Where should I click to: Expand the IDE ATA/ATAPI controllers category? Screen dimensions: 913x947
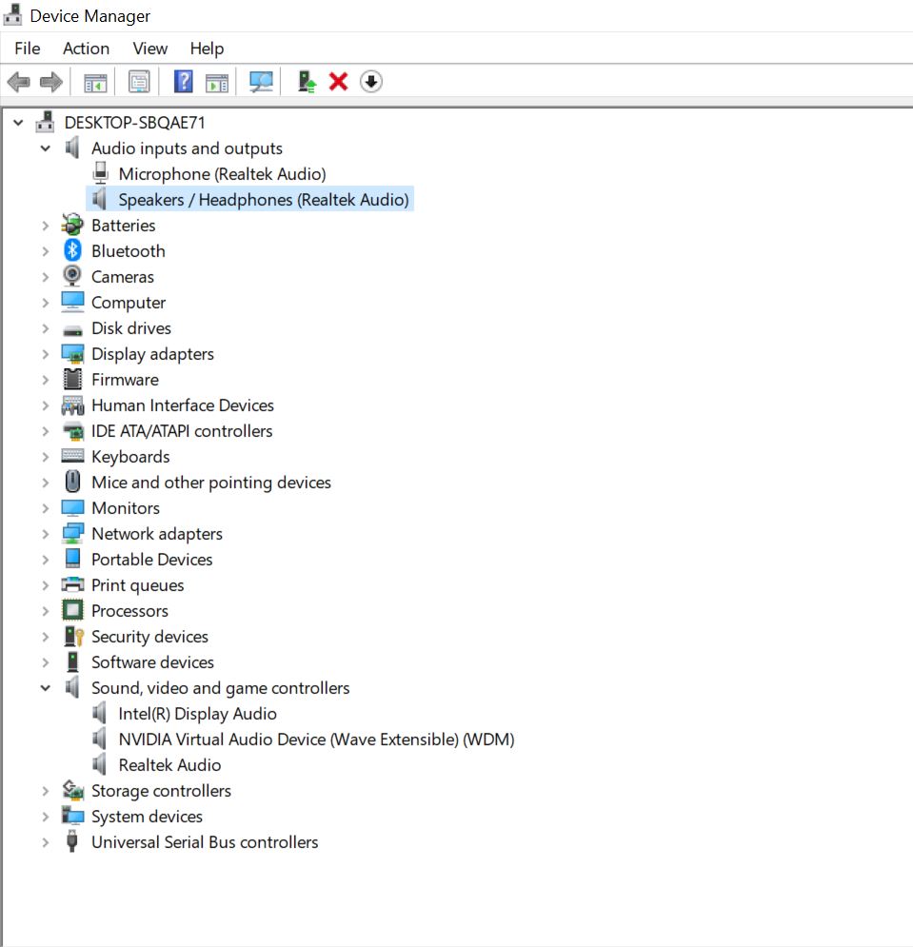[x=46, y=431]
